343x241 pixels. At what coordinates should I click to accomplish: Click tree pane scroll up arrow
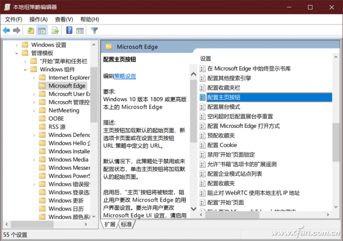click(x=94, y=45)
